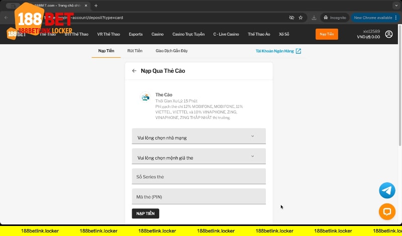This screenshot has height=236, width=402.
Task: Go back using the arrow beside Nạp Qua Thẻ Cào
Action: [134, 71]
